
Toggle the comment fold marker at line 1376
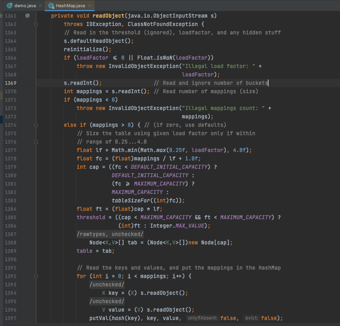36,142
